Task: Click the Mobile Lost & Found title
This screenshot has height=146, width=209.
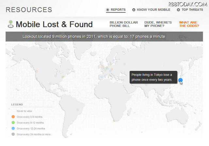Action: click(54, 24)
